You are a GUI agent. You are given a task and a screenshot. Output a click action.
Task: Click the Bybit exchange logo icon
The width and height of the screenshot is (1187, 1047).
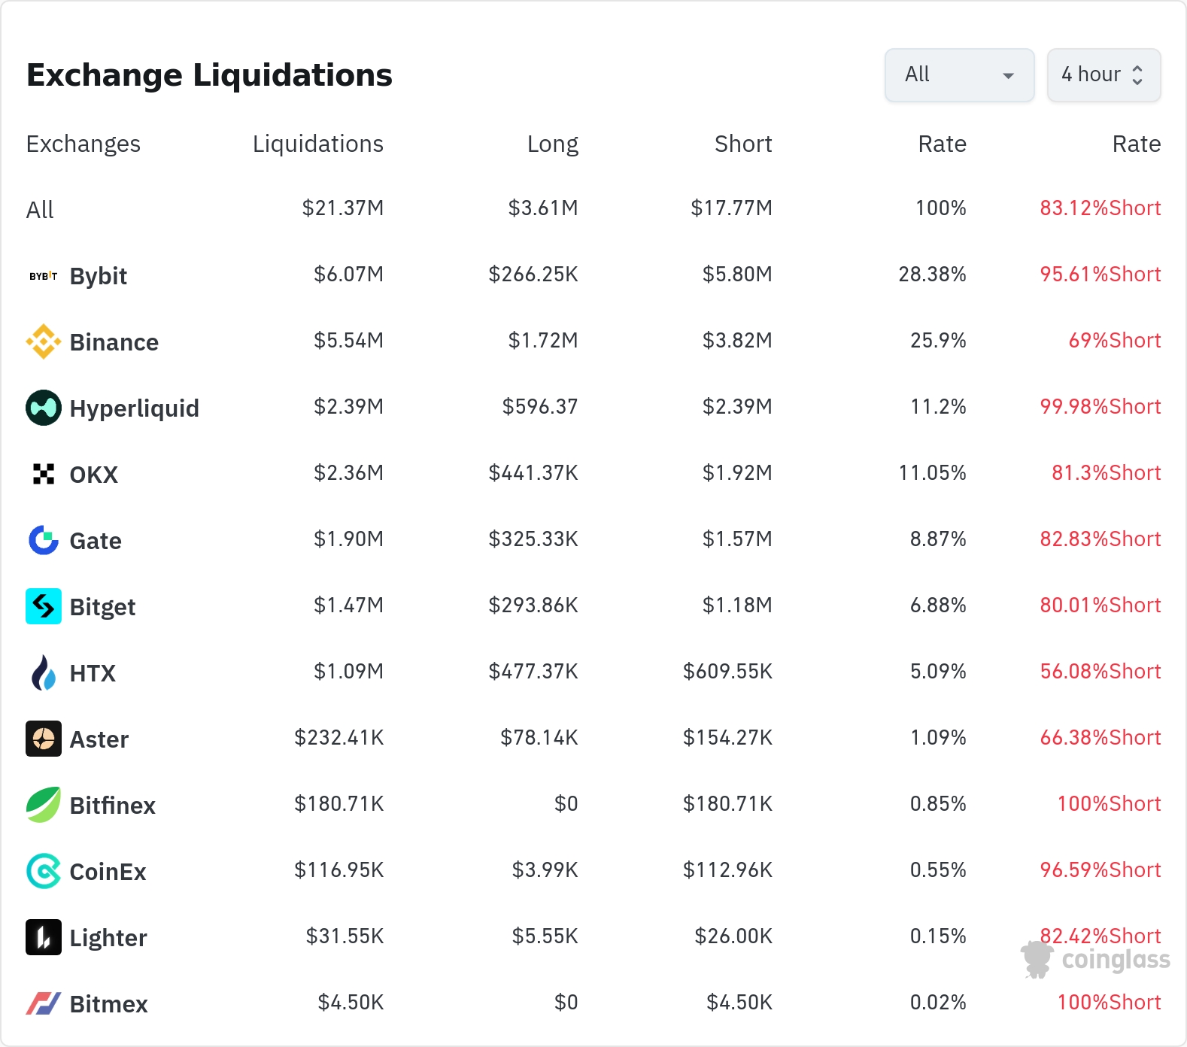coord(44,276)
